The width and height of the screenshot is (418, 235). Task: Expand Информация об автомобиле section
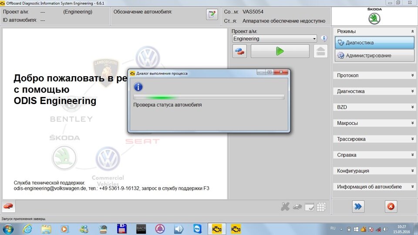click(374, 187)
